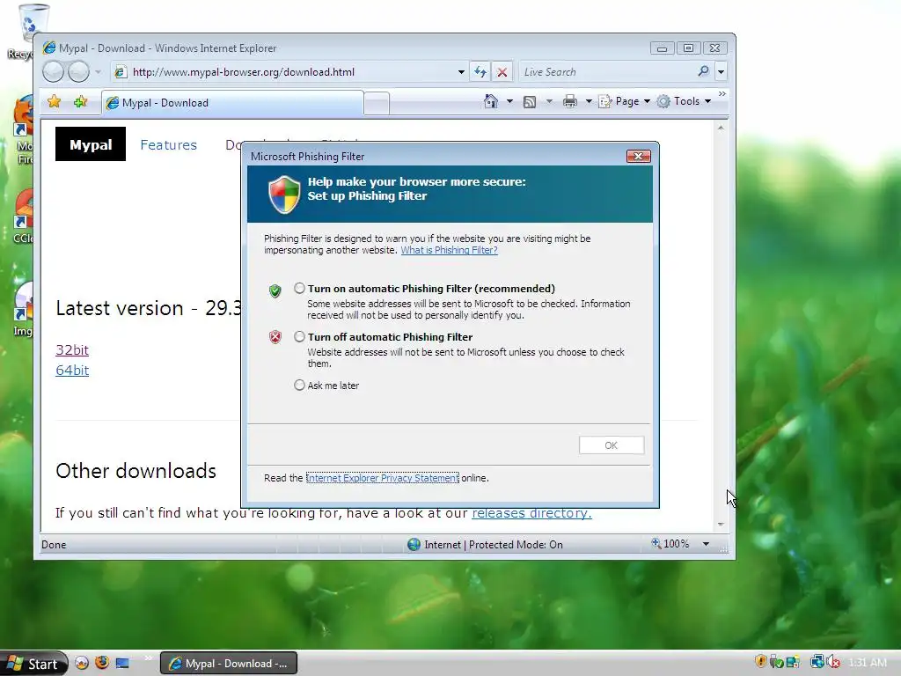This screenshot has width=901, height=676.
Task: Expand the Feeds dropdown arrow
Action: coord(549,102)
